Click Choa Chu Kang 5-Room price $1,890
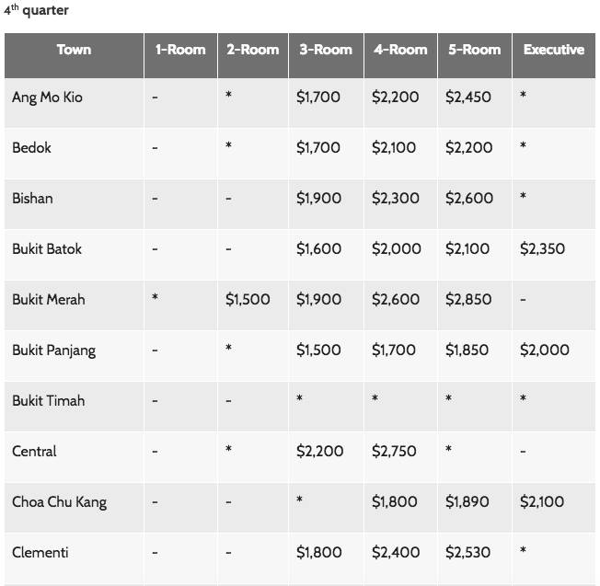This screenshot has height=586, width=600. tap(467, 501)
